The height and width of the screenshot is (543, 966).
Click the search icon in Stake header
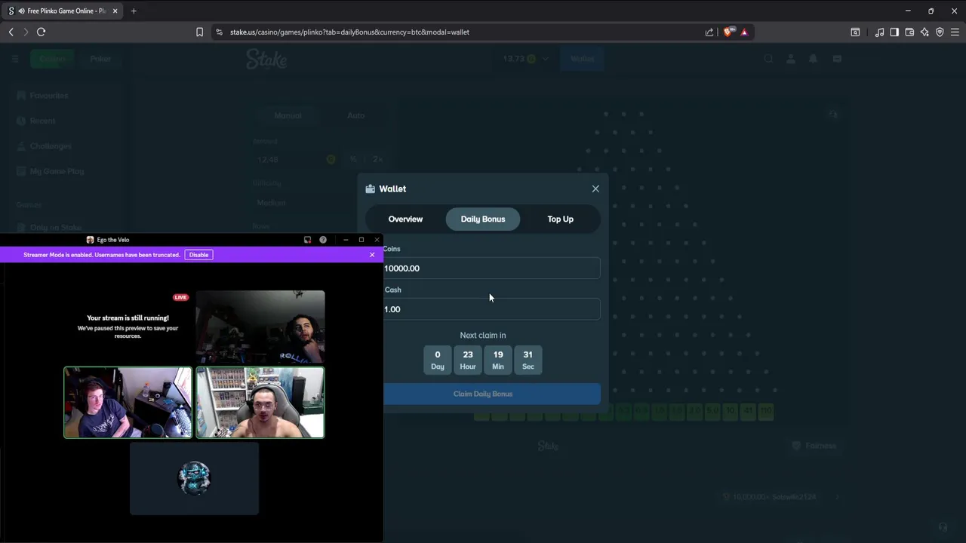point(768,59)
